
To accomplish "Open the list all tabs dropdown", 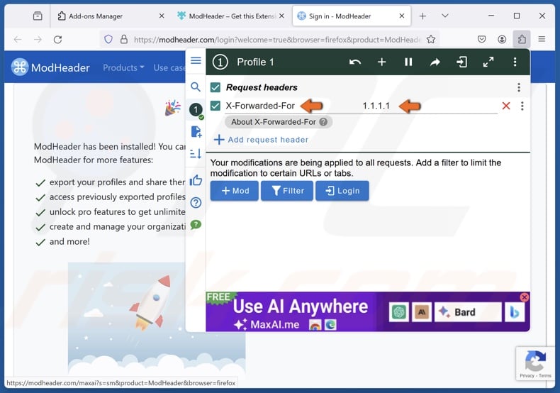I will (445, 16).
